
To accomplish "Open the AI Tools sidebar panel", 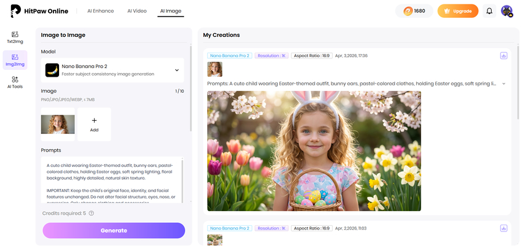I will tap(15, 82).
